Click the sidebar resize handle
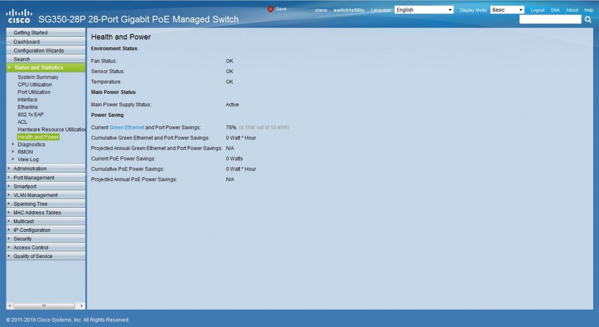 coord(86,172)
